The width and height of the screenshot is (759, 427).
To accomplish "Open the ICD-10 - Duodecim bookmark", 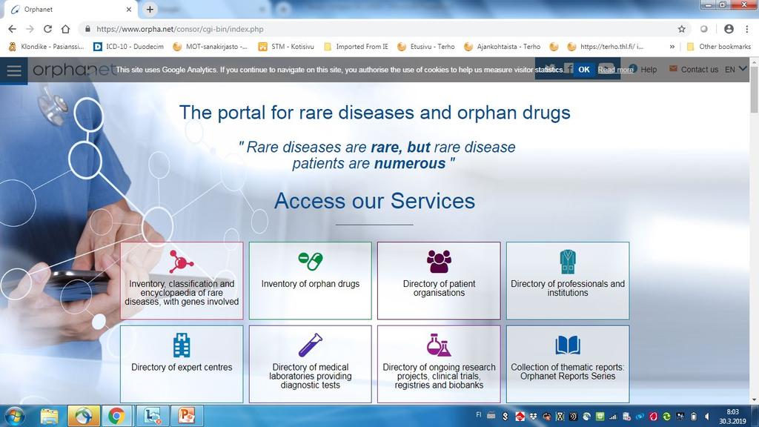I will click(129, 47).
